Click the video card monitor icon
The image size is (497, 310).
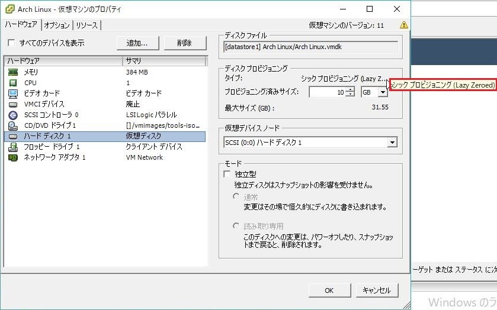[x=13, y=93]
